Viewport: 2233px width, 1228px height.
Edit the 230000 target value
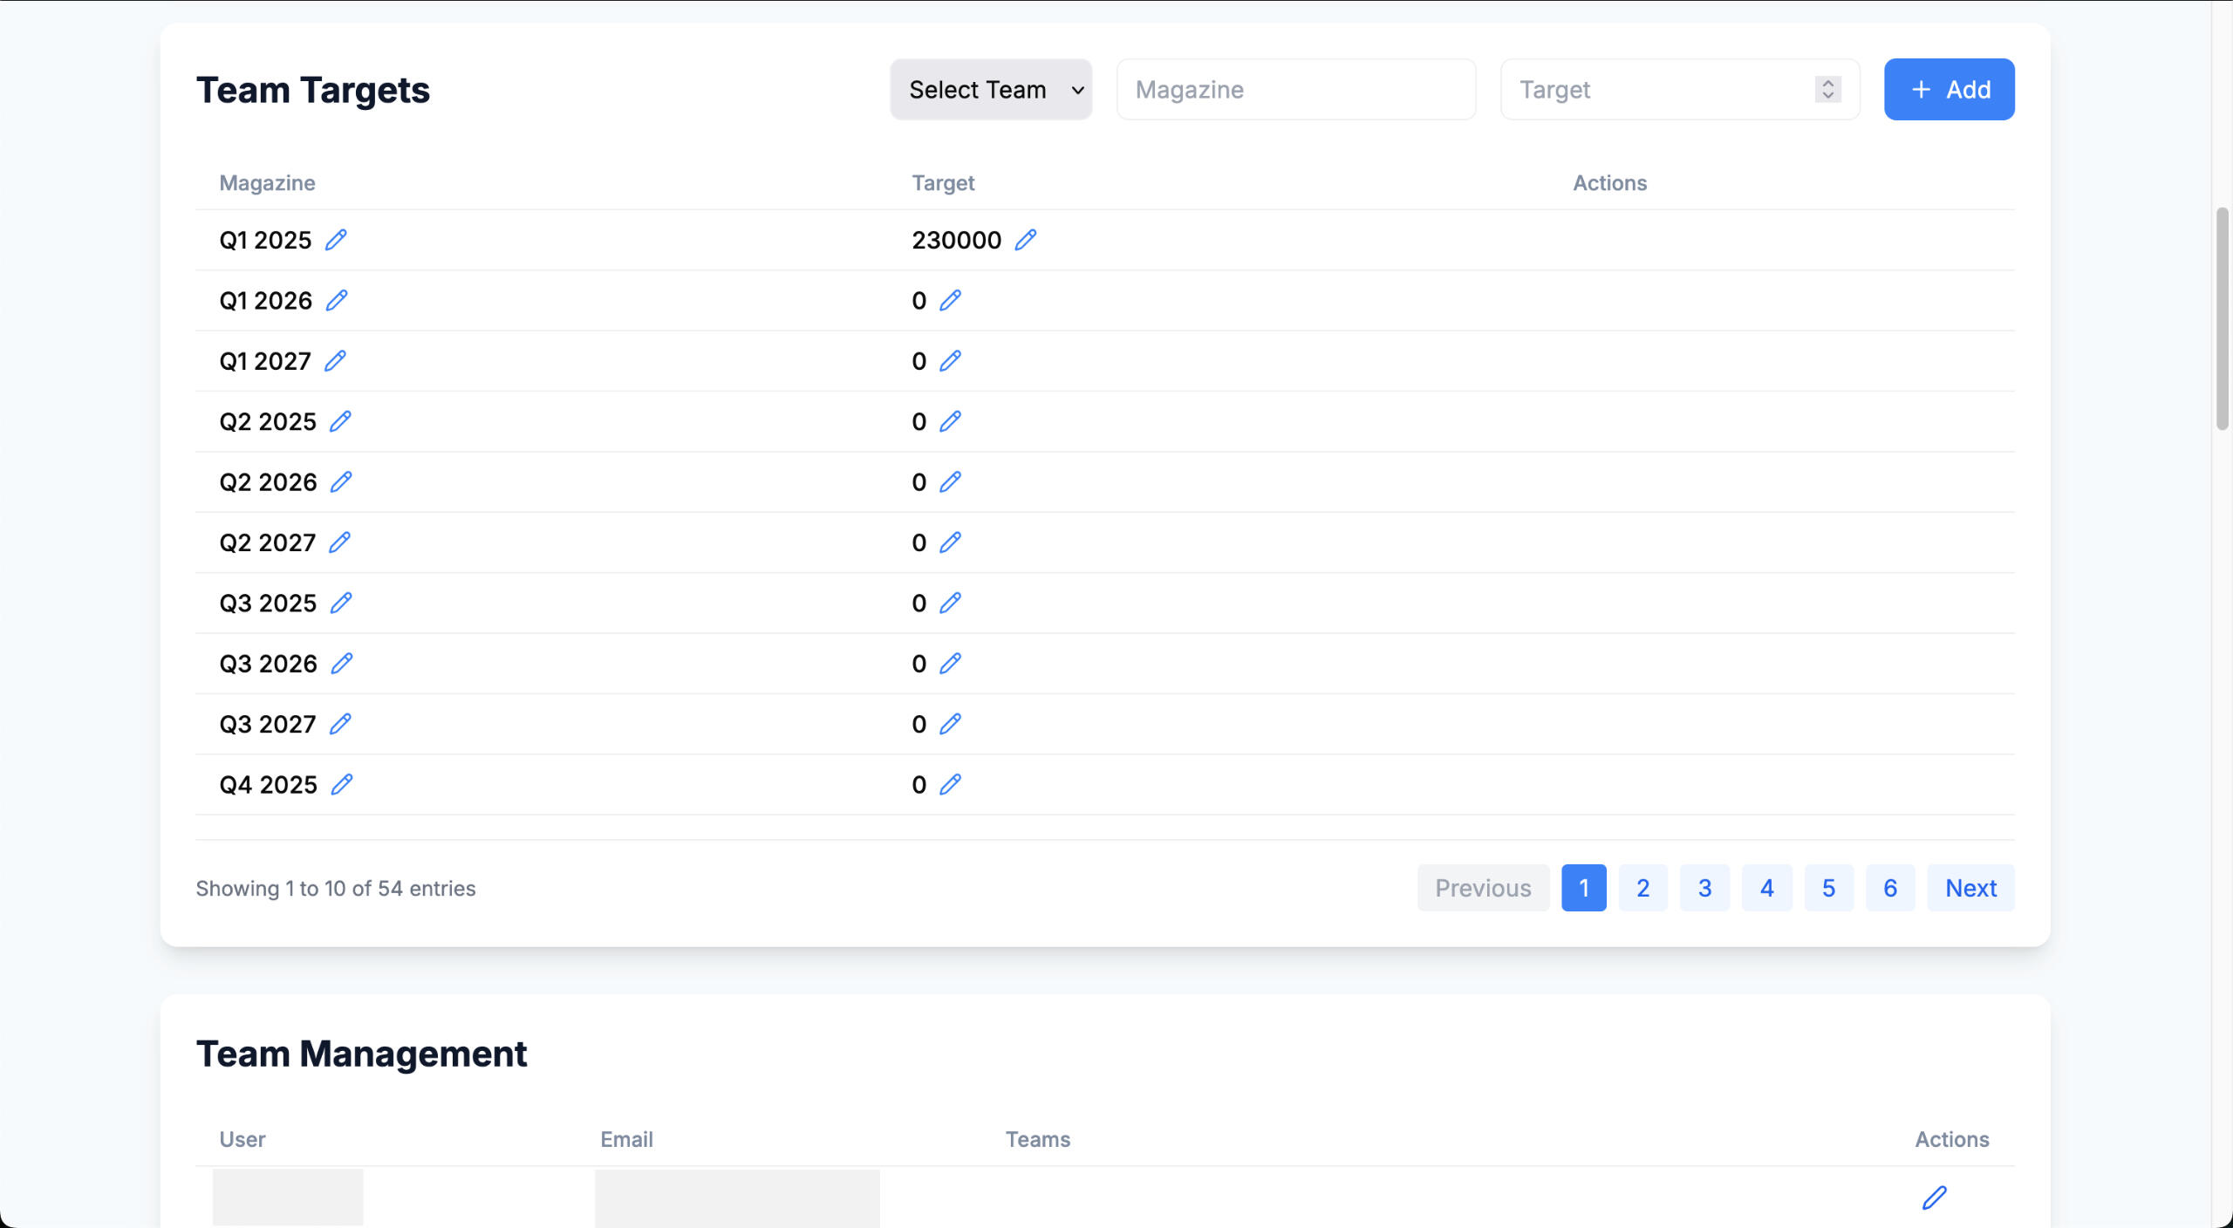click(x=1026, y=240)
